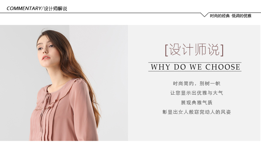Click the [设计师说] large title
Image resolution: width=261 pixels, height=144 pixels.
pyautogui.click(x=194, y=50)
